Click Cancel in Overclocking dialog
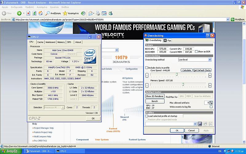This screenshot has width=246, height=154. pos(192,130)
